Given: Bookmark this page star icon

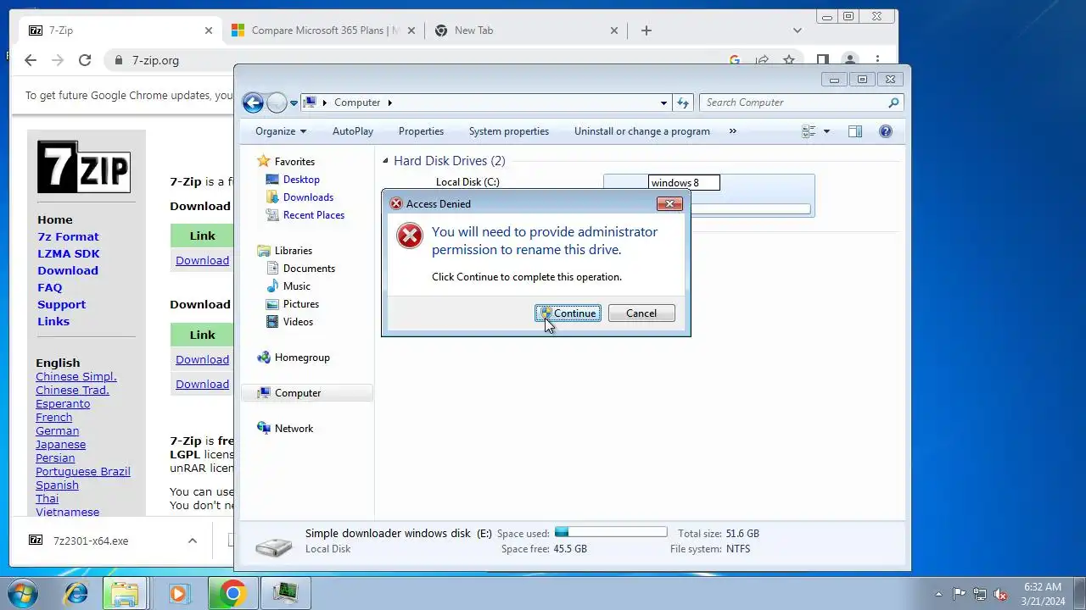Looking at the screenshot, I should click(x=789, y=60).
